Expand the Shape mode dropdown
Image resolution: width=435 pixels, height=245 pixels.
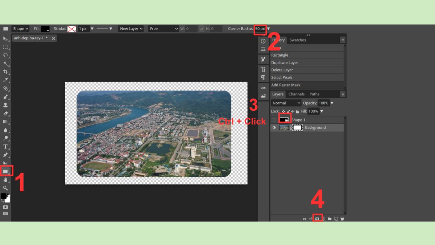click(x=20, y=29)
